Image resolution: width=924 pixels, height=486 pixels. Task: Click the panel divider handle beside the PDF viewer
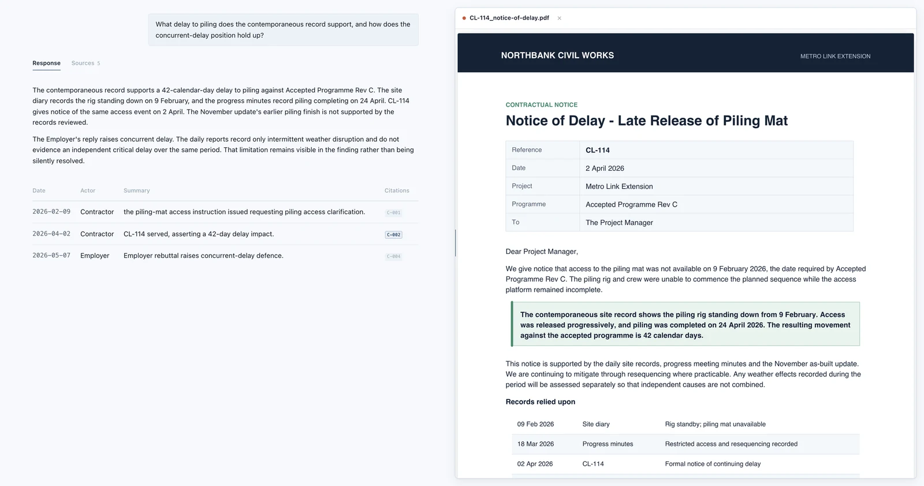click(x=455, y=243)
